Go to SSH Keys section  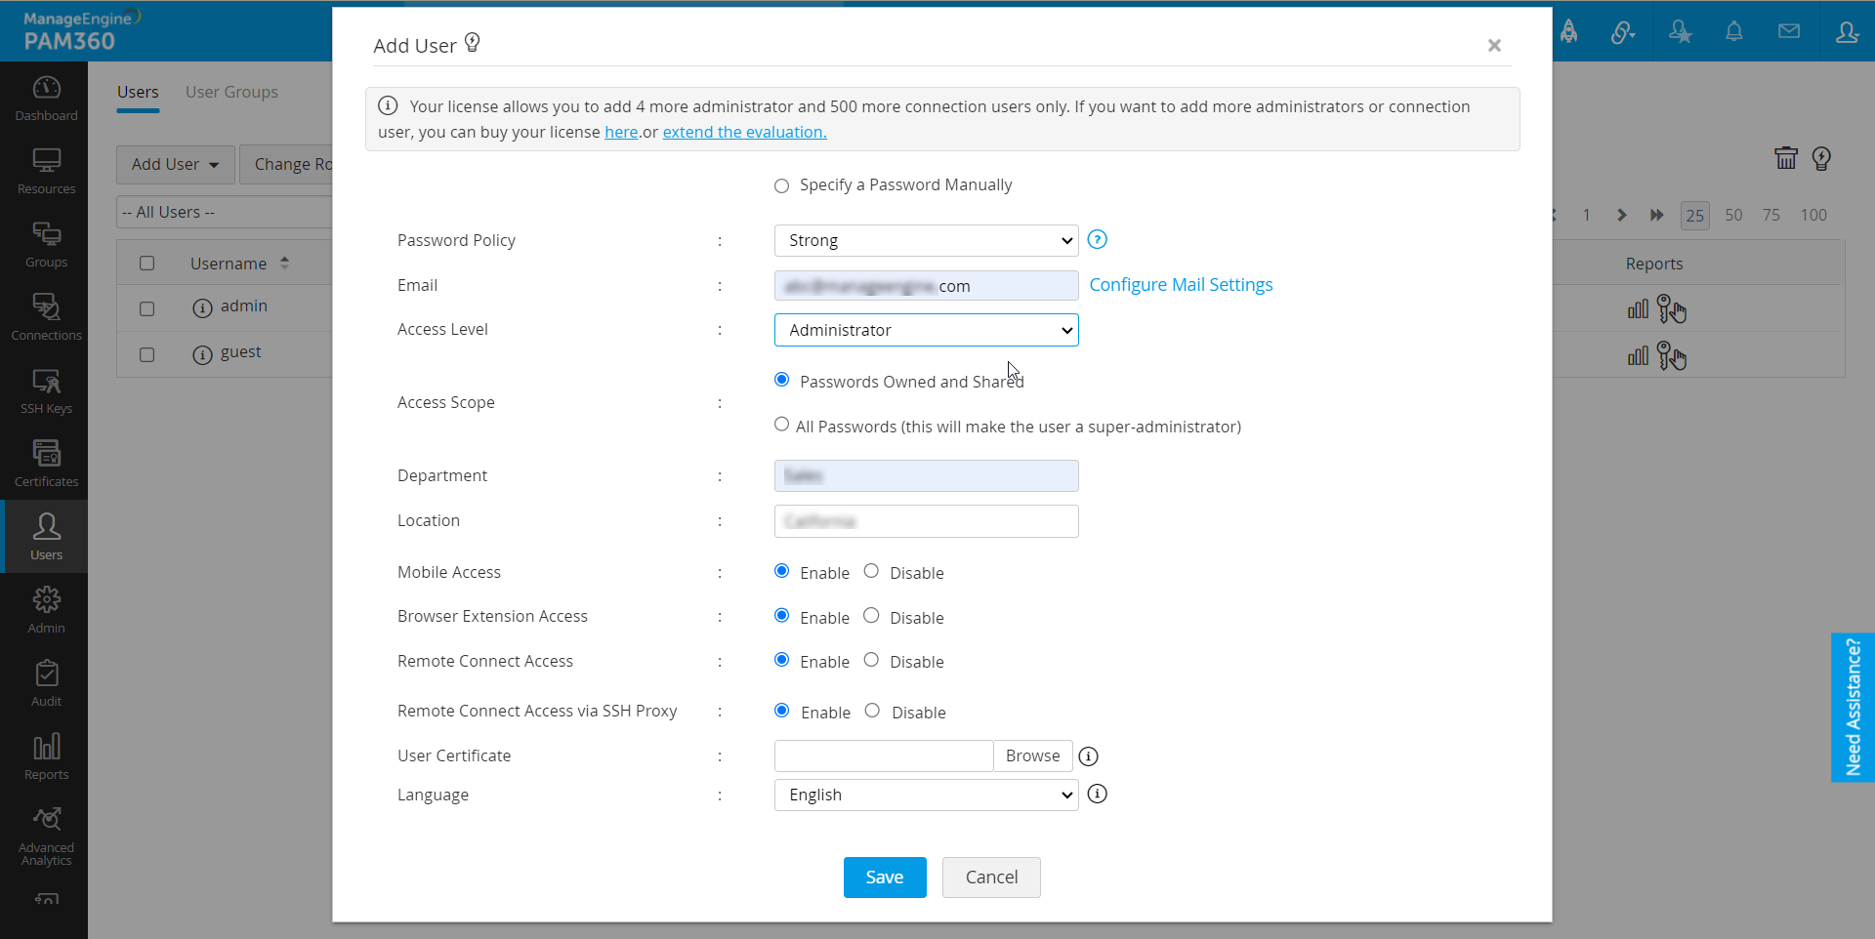(x=46, y=390)
